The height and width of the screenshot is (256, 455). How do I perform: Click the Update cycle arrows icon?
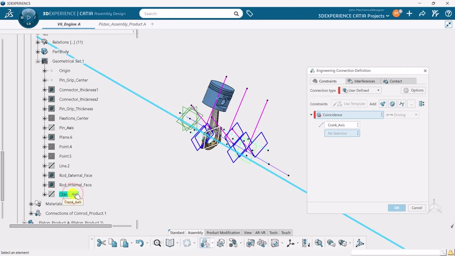point(187,243)
